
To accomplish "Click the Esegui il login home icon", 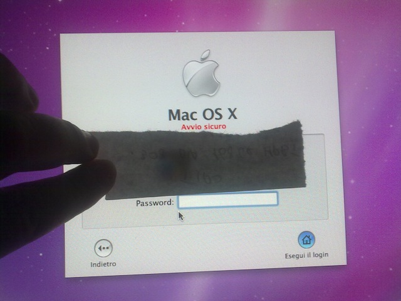I will [306, 240].
